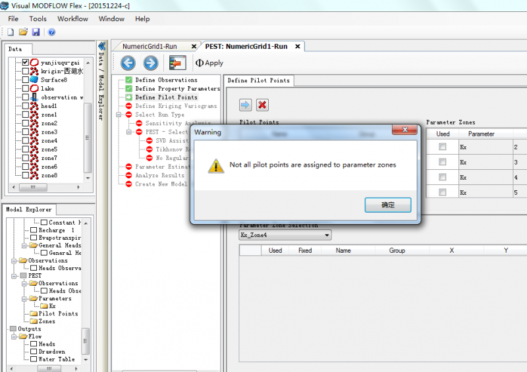Collapse the Flow folder under Outputs
The height and width of the screenshot is (372, 527).
coord(14,336)
